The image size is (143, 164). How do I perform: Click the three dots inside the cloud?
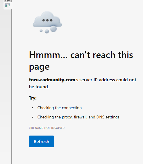(x=47, y=20)
